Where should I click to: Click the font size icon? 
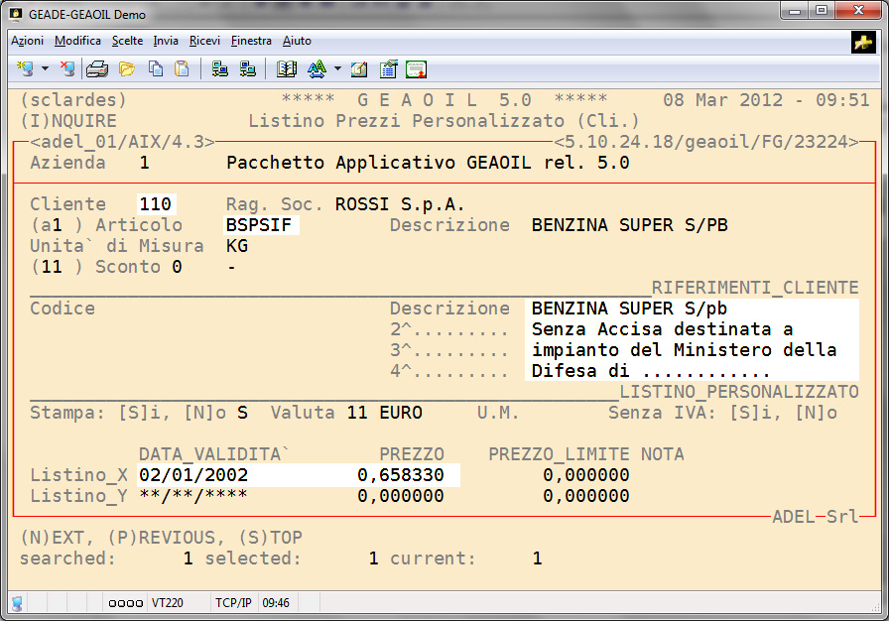[x=317, y=69]
